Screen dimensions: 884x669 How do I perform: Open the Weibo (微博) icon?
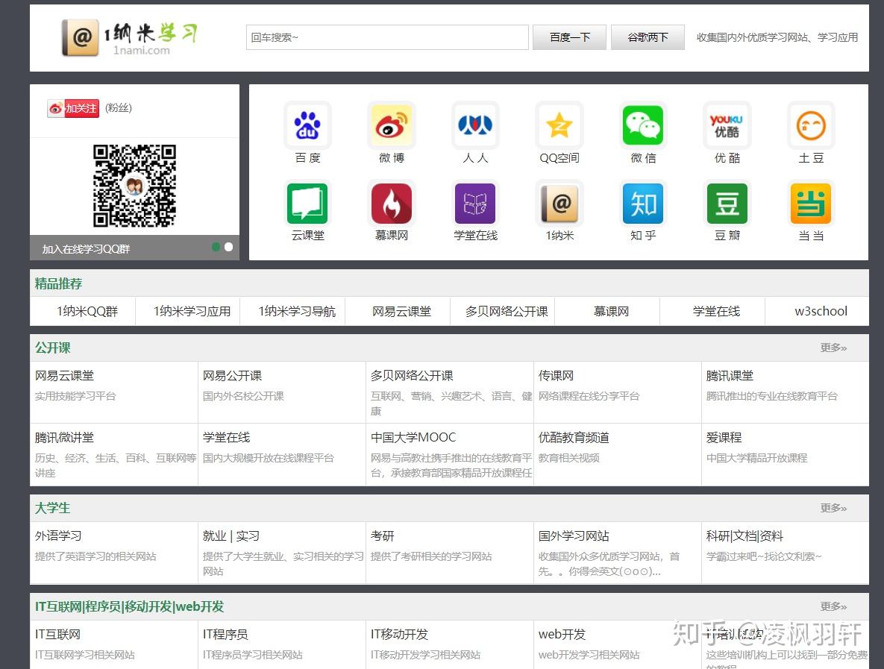(391, 125)
